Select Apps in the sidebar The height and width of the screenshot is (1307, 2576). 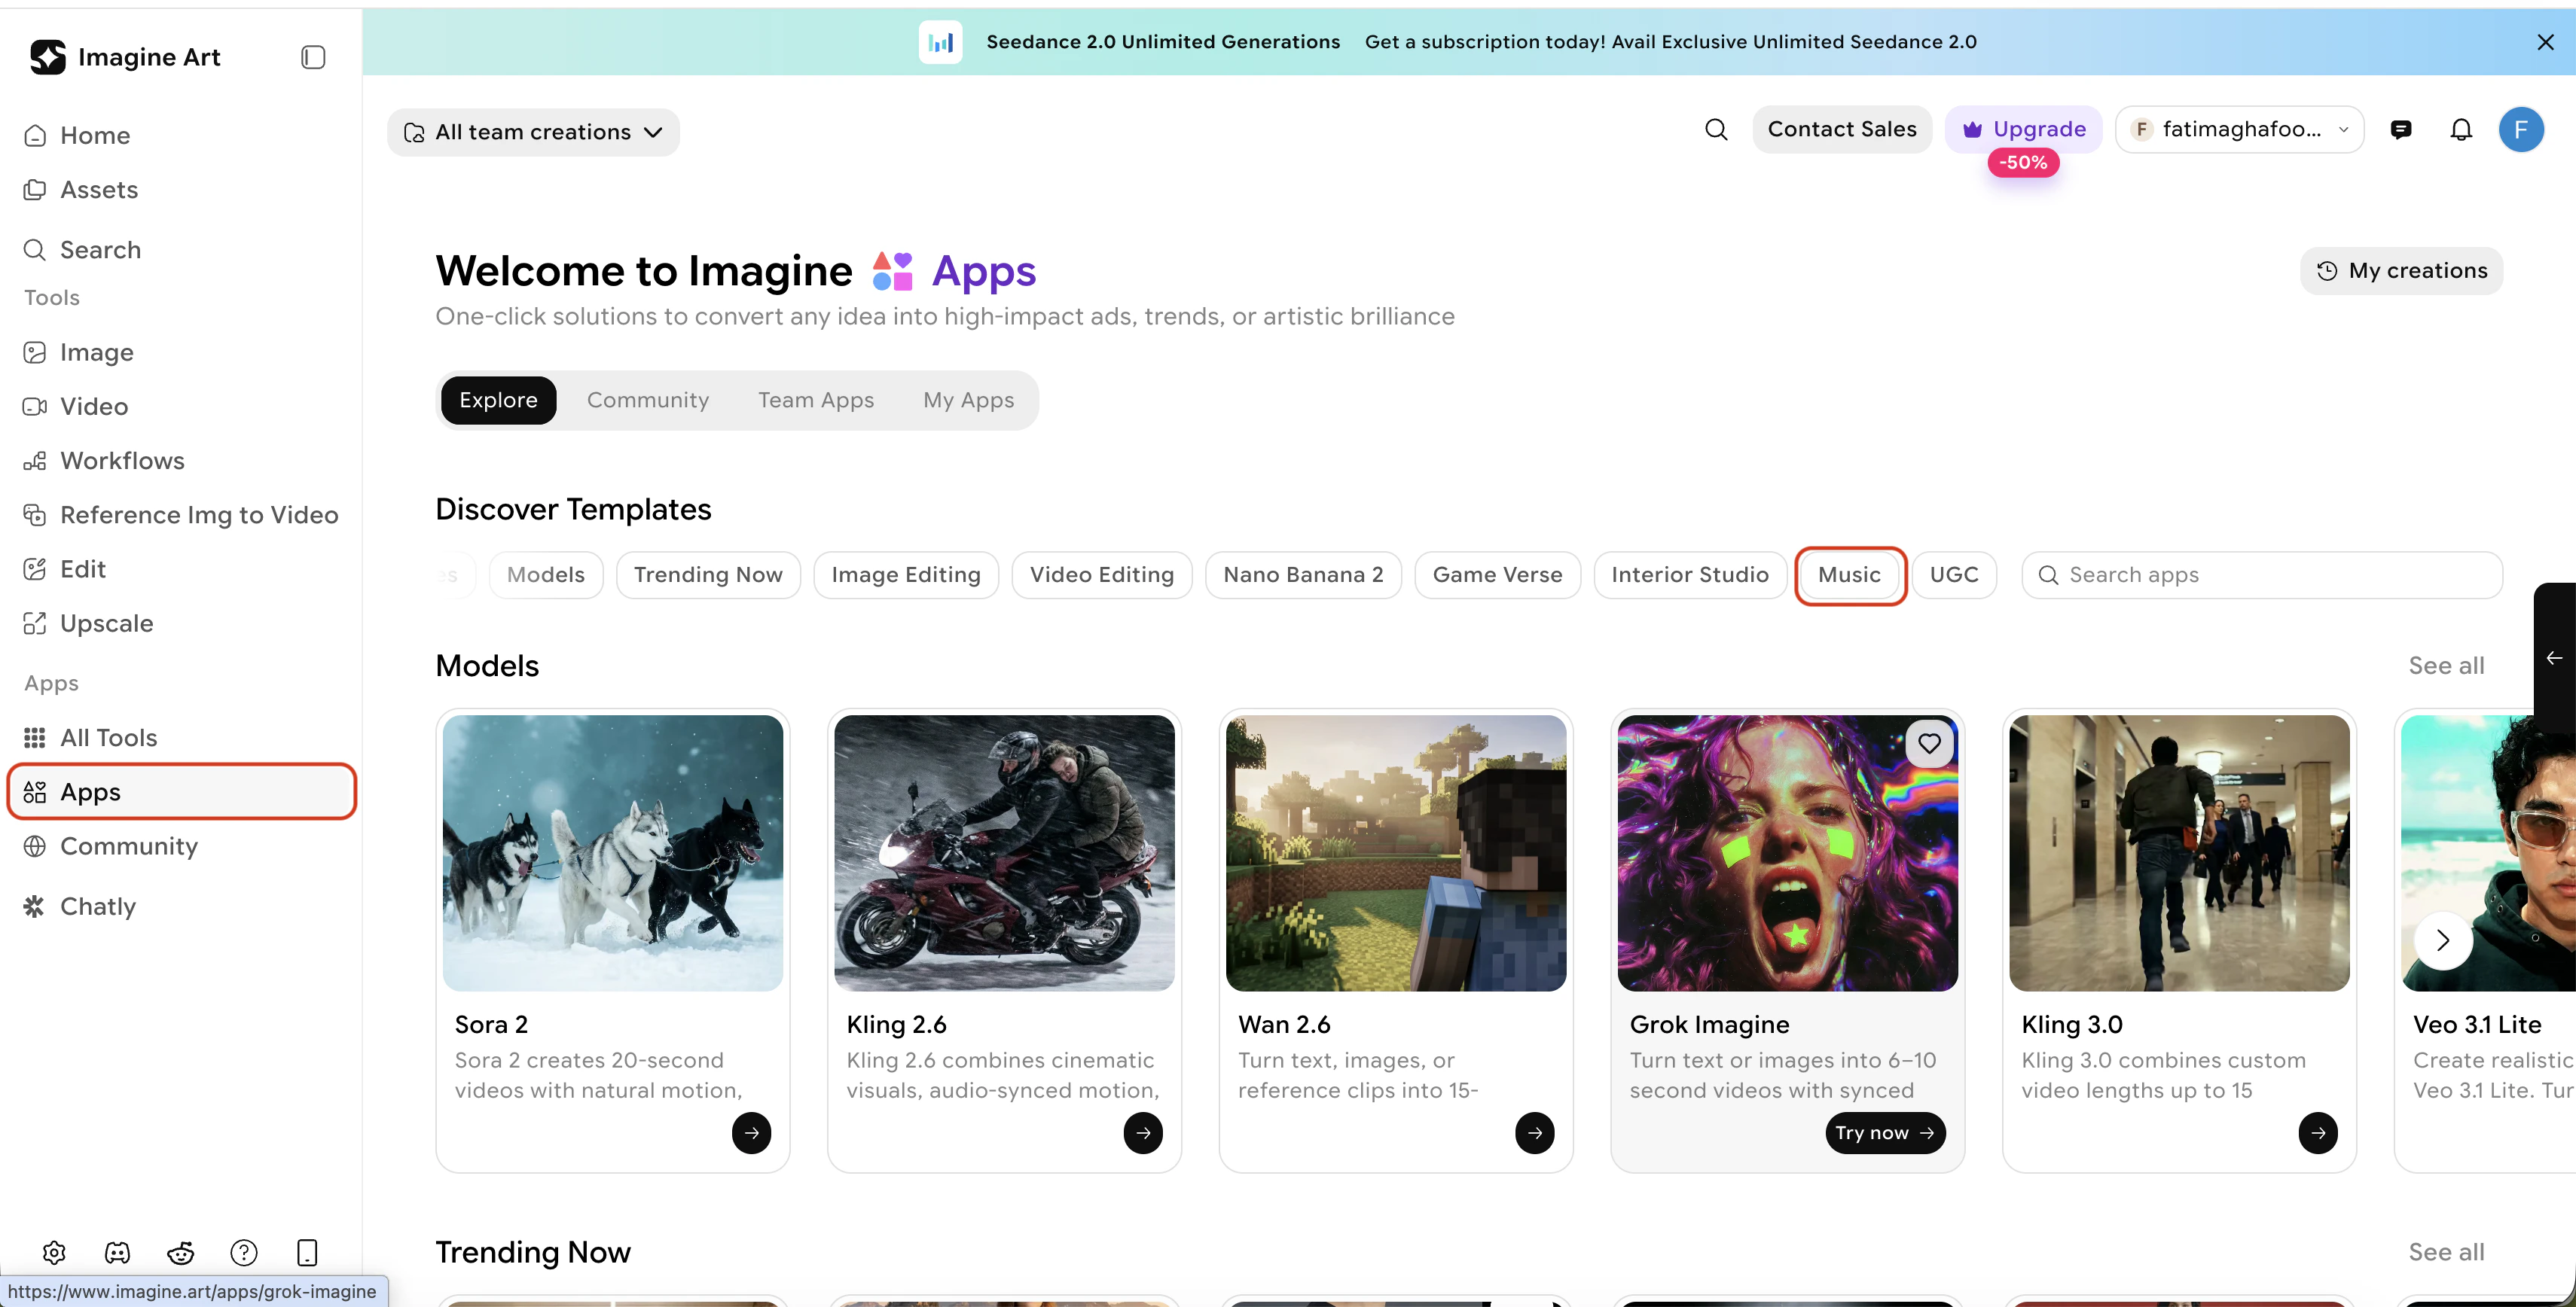181,791
